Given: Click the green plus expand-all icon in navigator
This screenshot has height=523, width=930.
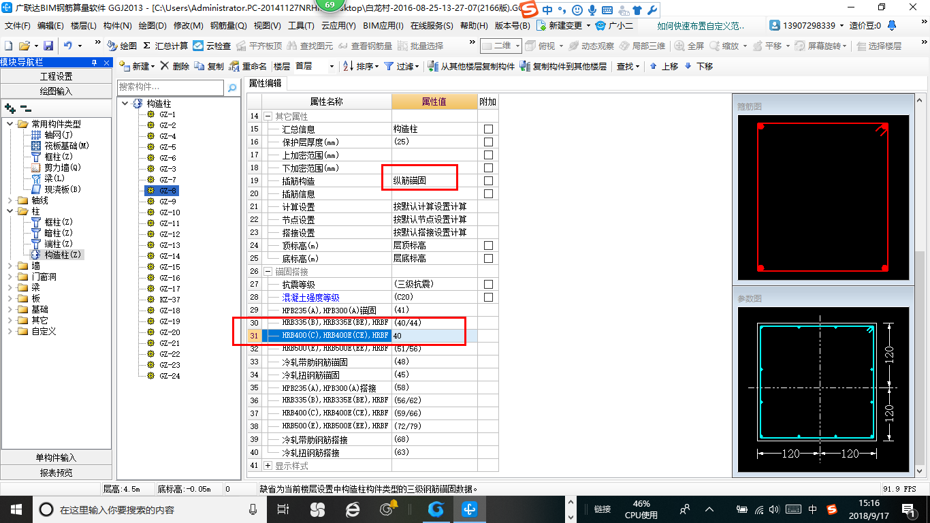Looking at the screenshot, I should click(10, 108).
